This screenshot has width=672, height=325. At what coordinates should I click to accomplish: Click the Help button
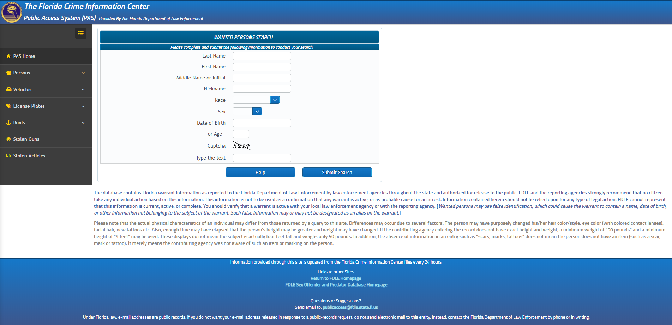[260, 172]
